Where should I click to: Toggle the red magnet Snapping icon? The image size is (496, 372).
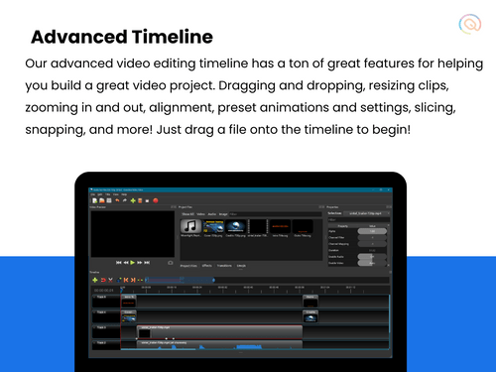click(103, 280)
